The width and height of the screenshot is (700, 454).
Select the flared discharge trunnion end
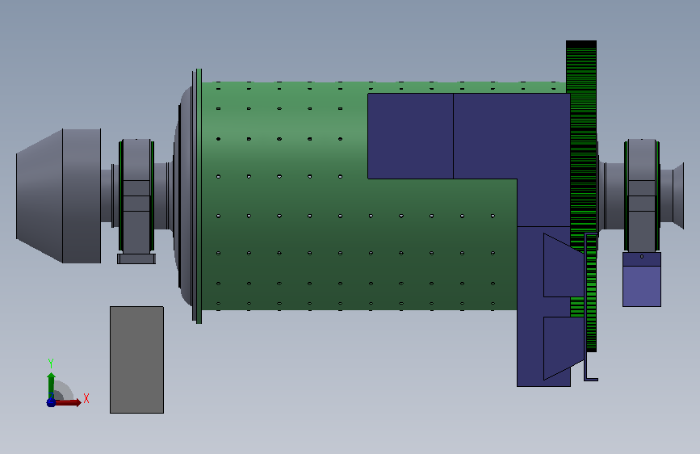click(x=677, y=195)
